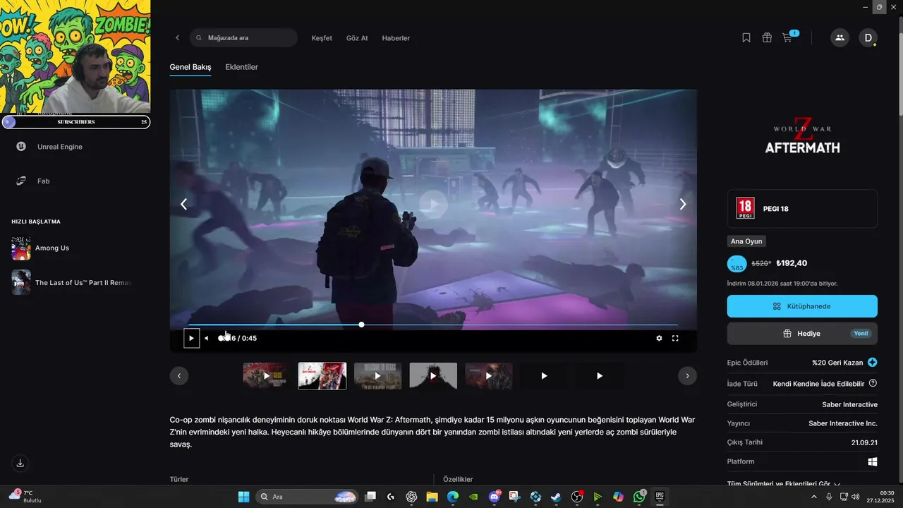This screenshot has width=903, height=508.
Task: Click the Epic rewards plus icon
Action: click(873, 363)
